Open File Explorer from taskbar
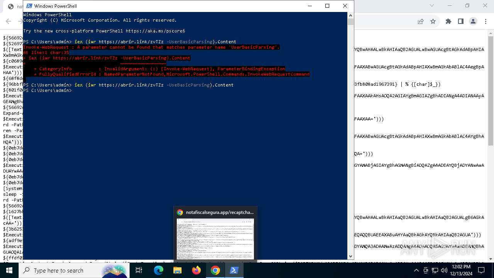Screen dimensions: 494x278 178,270
